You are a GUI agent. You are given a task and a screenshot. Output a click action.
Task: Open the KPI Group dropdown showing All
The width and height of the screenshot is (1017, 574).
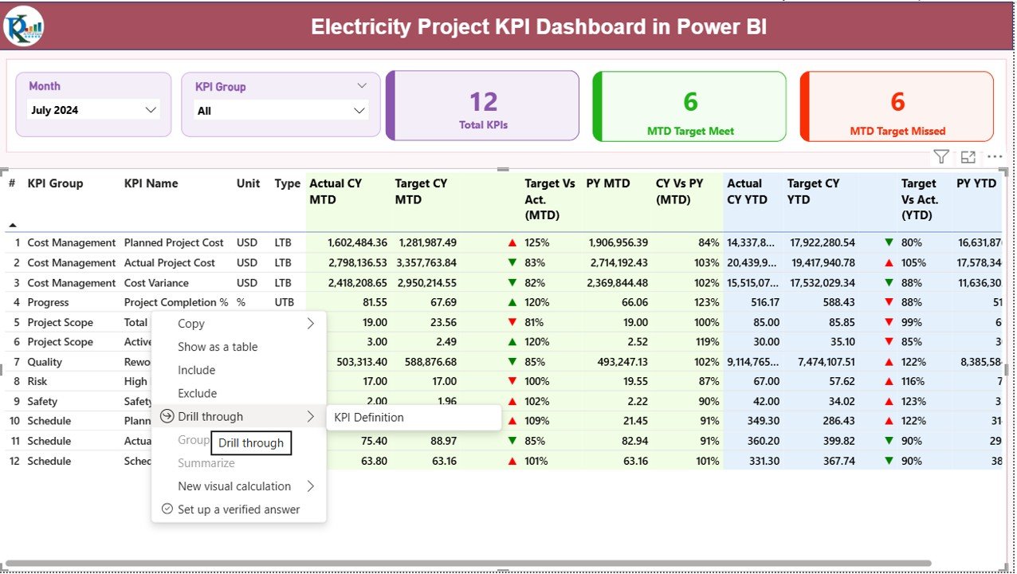(359, 111)
